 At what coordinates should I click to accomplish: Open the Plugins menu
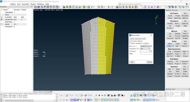[x=33, y=4]
